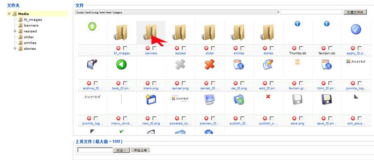The height and width of the screenshot is (160, 374).
Task: Check the css_f2.png selection checkbox
Action: [243, 83]
